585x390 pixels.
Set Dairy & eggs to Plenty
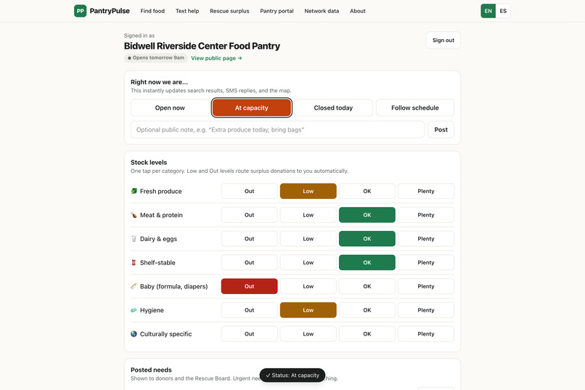point(426,239)
